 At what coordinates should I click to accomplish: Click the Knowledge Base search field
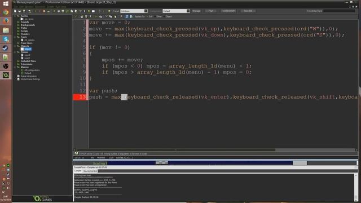pos(339,11)
